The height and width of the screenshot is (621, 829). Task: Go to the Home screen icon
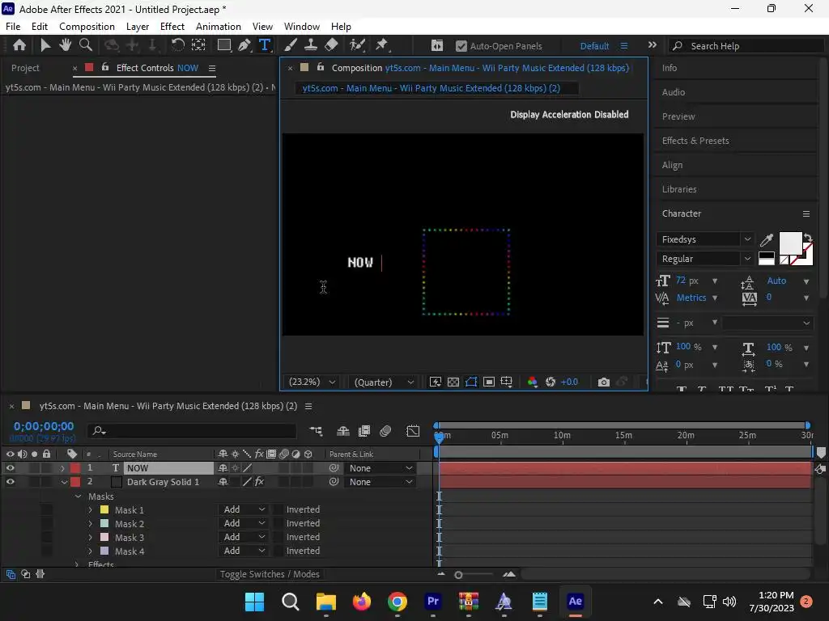[19, 45]
